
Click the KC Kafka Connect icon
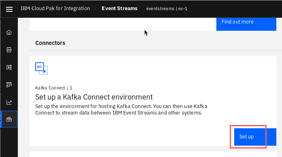42,68
